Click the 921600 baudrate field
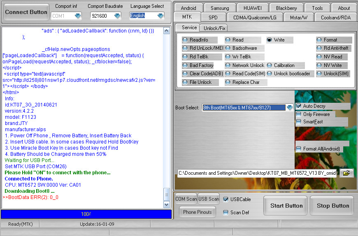Viewport: 358px width, 236px height. pyautogui.click(x=102, y=16)
